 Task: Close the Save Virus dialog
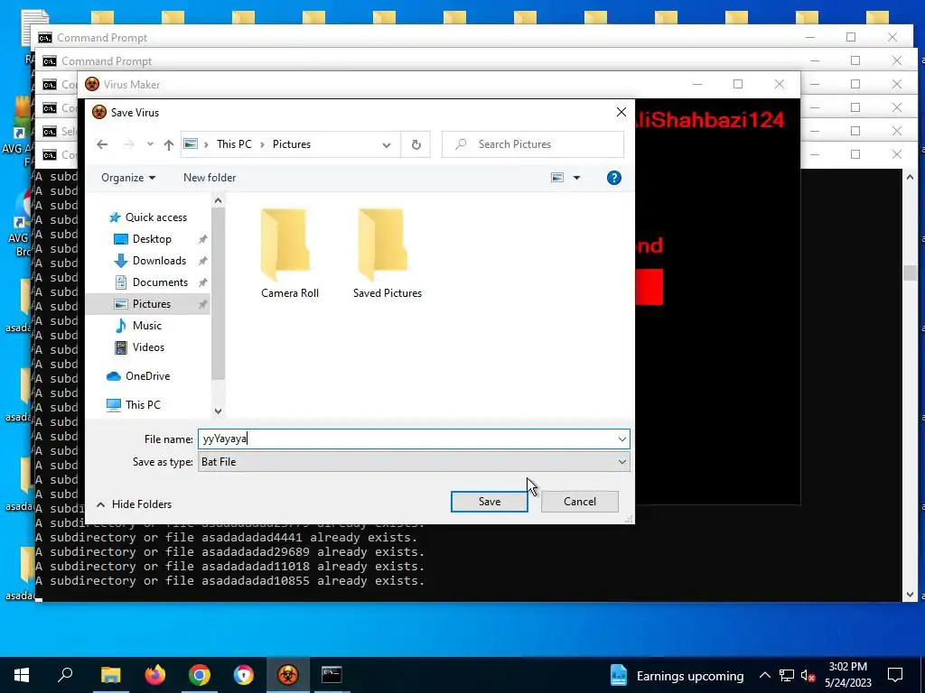(x=621, y=112)
